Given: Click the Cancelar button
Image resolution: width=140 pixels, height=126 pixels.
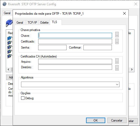Looking at the screenshot, I should coord(117,120).
